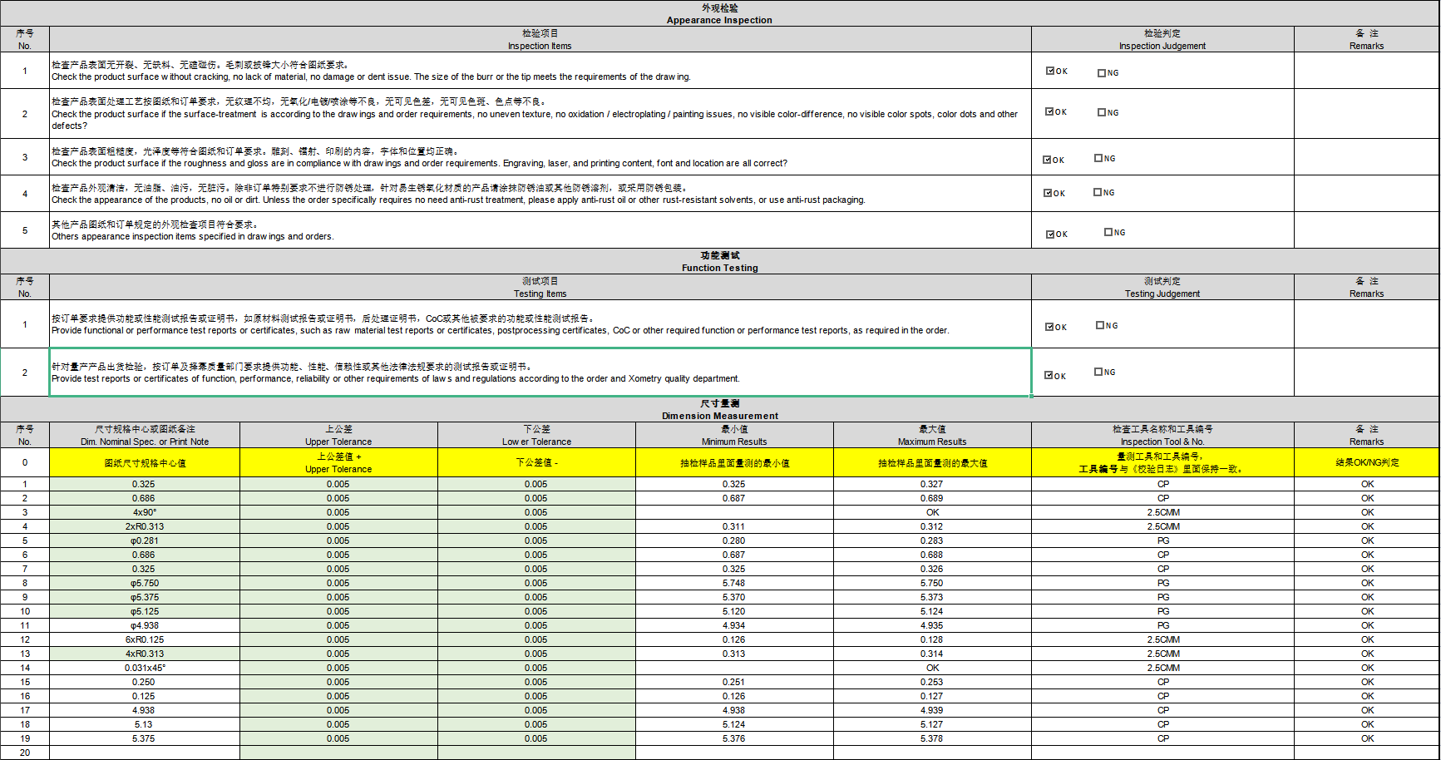Select maximum result cell '4.935'
Screen dimensions: 1441x760
click(932, 625)
